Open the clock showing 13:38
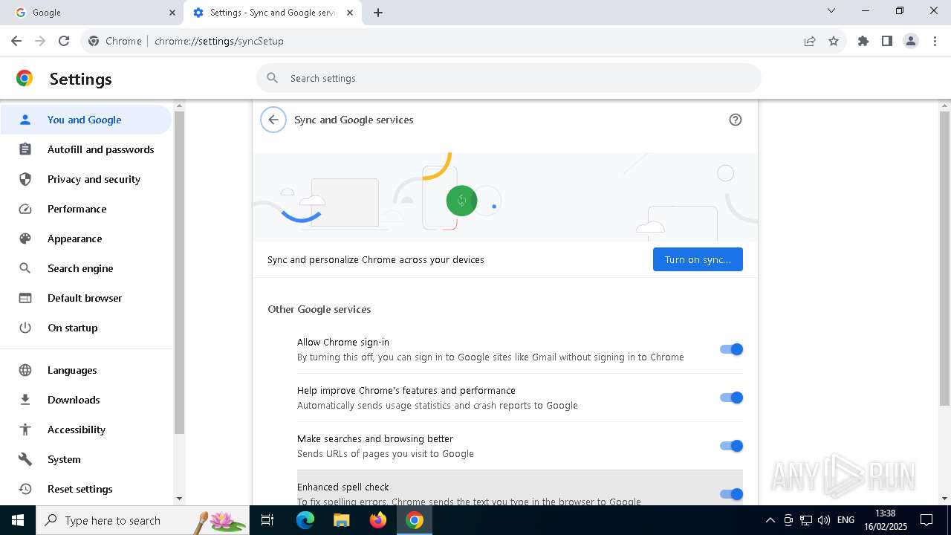 coord(885,520)
